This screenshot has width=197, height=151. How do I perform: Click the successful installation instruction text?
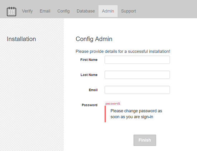pyautogui.click(x=123, y=51)
